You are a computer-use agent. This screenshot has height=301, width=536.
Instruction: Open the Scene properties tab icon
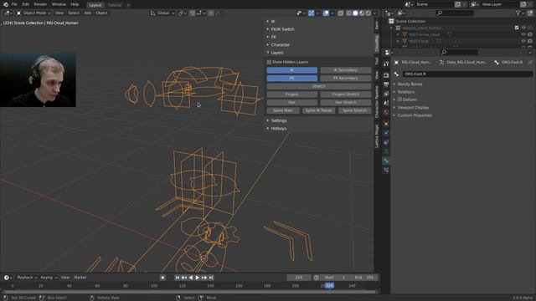pos(386,103)
